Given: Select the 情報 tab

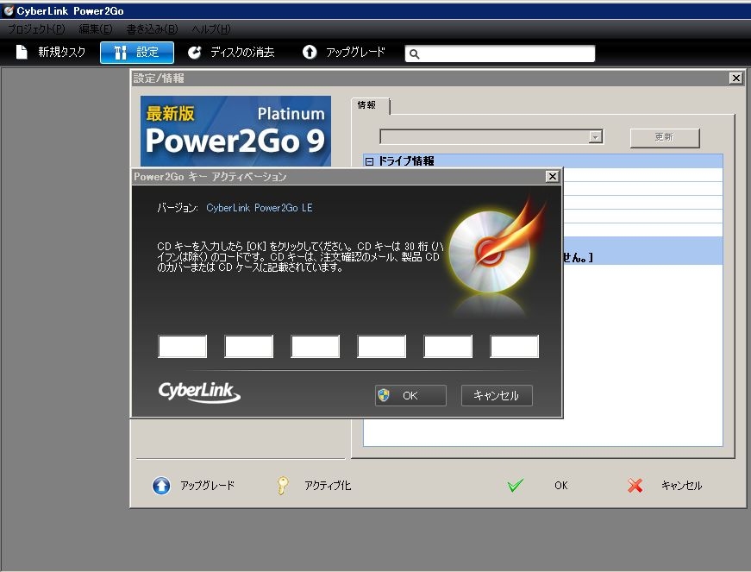Looking at the screenshot, I should click(370, 105).
